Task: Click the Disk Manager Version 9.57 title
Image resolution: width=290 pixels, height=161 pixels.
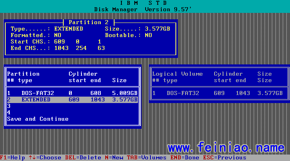Action: coord(143,9)
